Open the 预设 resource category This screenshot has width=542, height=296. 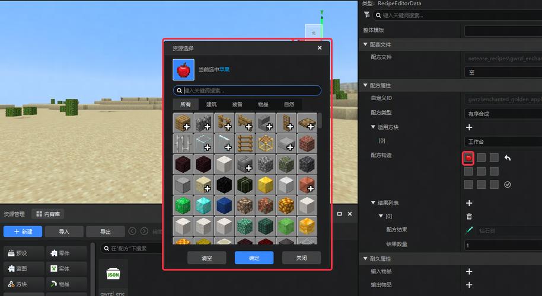click(x=24, y=253)
